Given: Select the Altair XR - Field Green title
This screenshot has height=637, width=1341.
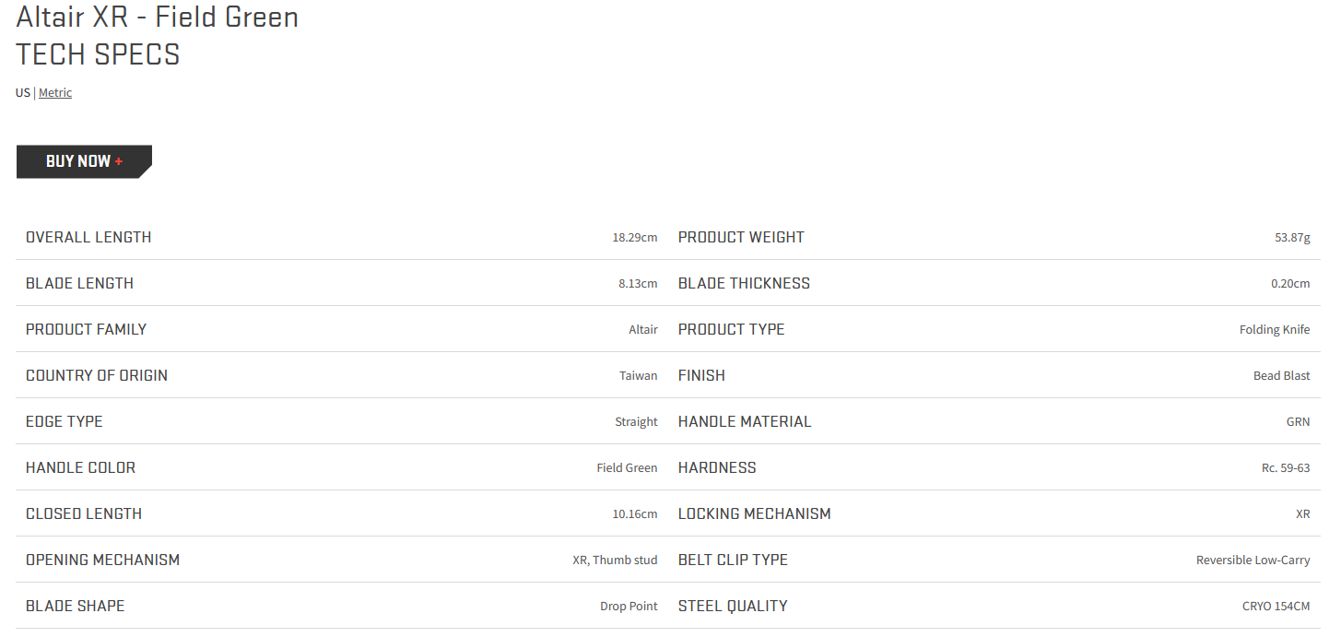Looking at the screenshot, I should [x=158, y=17].
